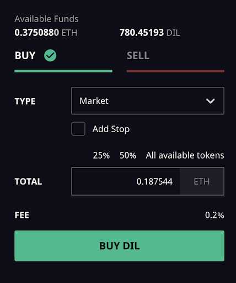Open the Market order type dropdown
The height and width of the screenshot is (283, 236).
148,101
